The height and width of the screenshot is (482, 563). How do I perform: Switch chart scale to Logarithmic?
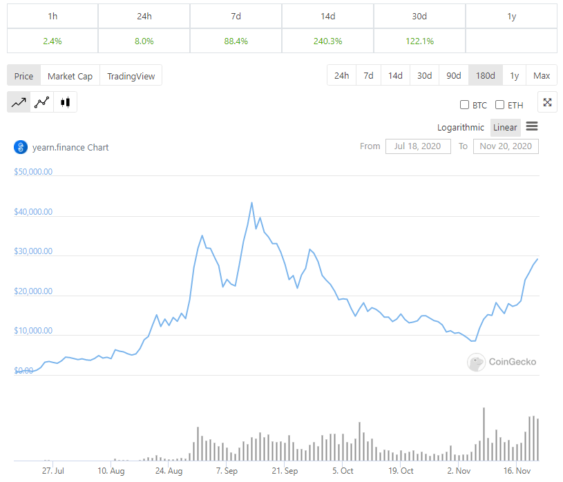click(460, 127)
